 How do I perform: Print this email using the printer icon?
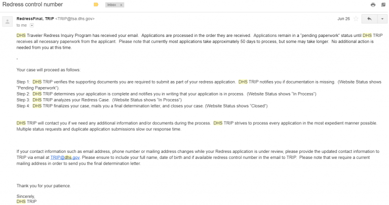(373, 5)
